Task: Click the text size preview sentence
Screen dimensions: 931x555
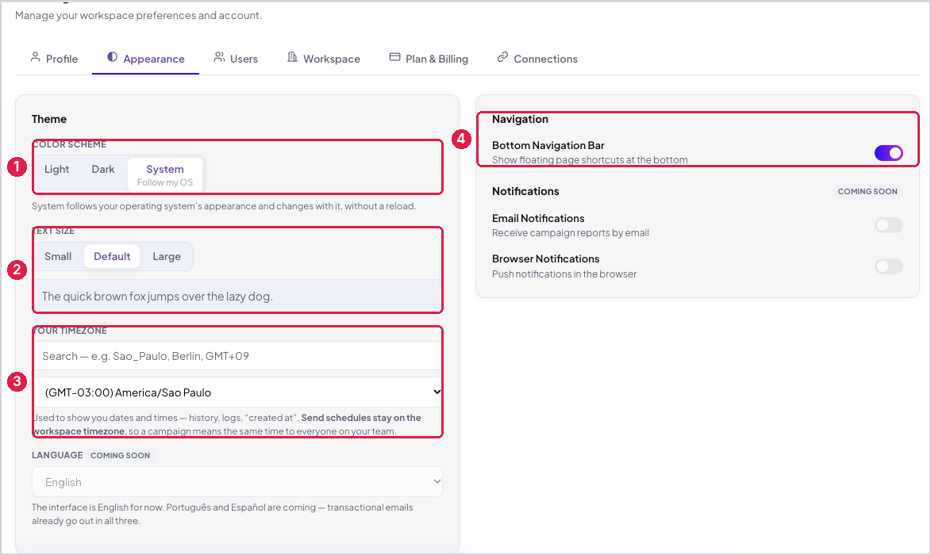Action: (157, 297)
